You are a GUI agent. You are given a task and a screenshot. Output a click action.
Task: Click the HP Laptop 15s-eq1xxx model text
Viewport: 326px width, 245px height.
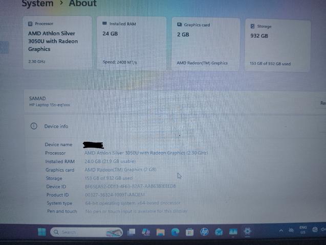pyautogui.click(x=50, y=105)
